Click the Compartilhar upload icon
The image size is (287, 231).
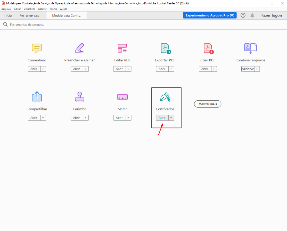tap(37, 97)
